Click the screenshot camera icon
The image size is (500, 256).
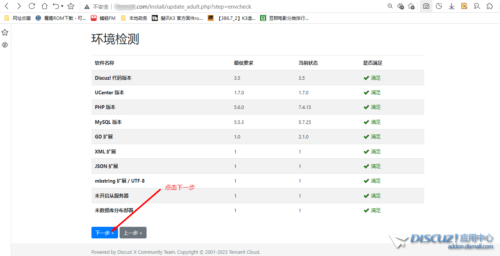(426, 6)
